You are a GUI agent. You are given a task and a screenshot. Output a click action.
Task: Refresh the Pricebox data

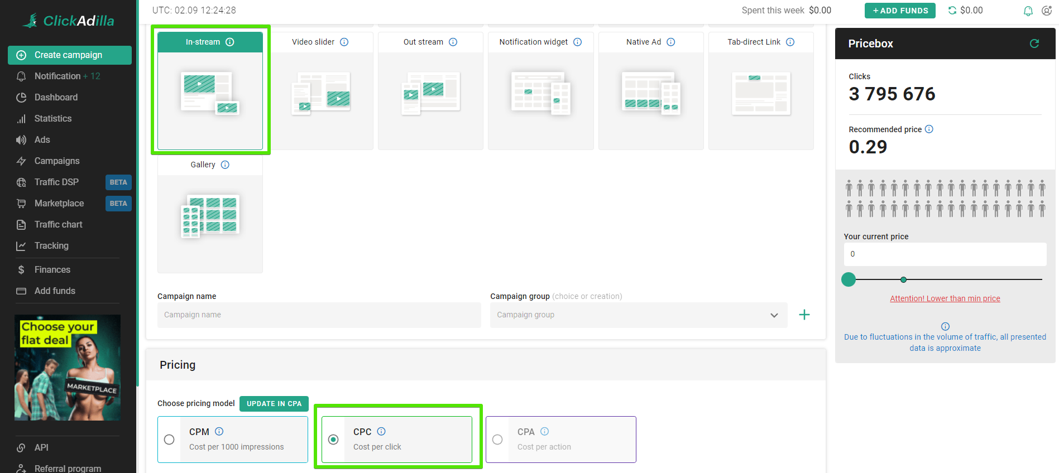1034,44
